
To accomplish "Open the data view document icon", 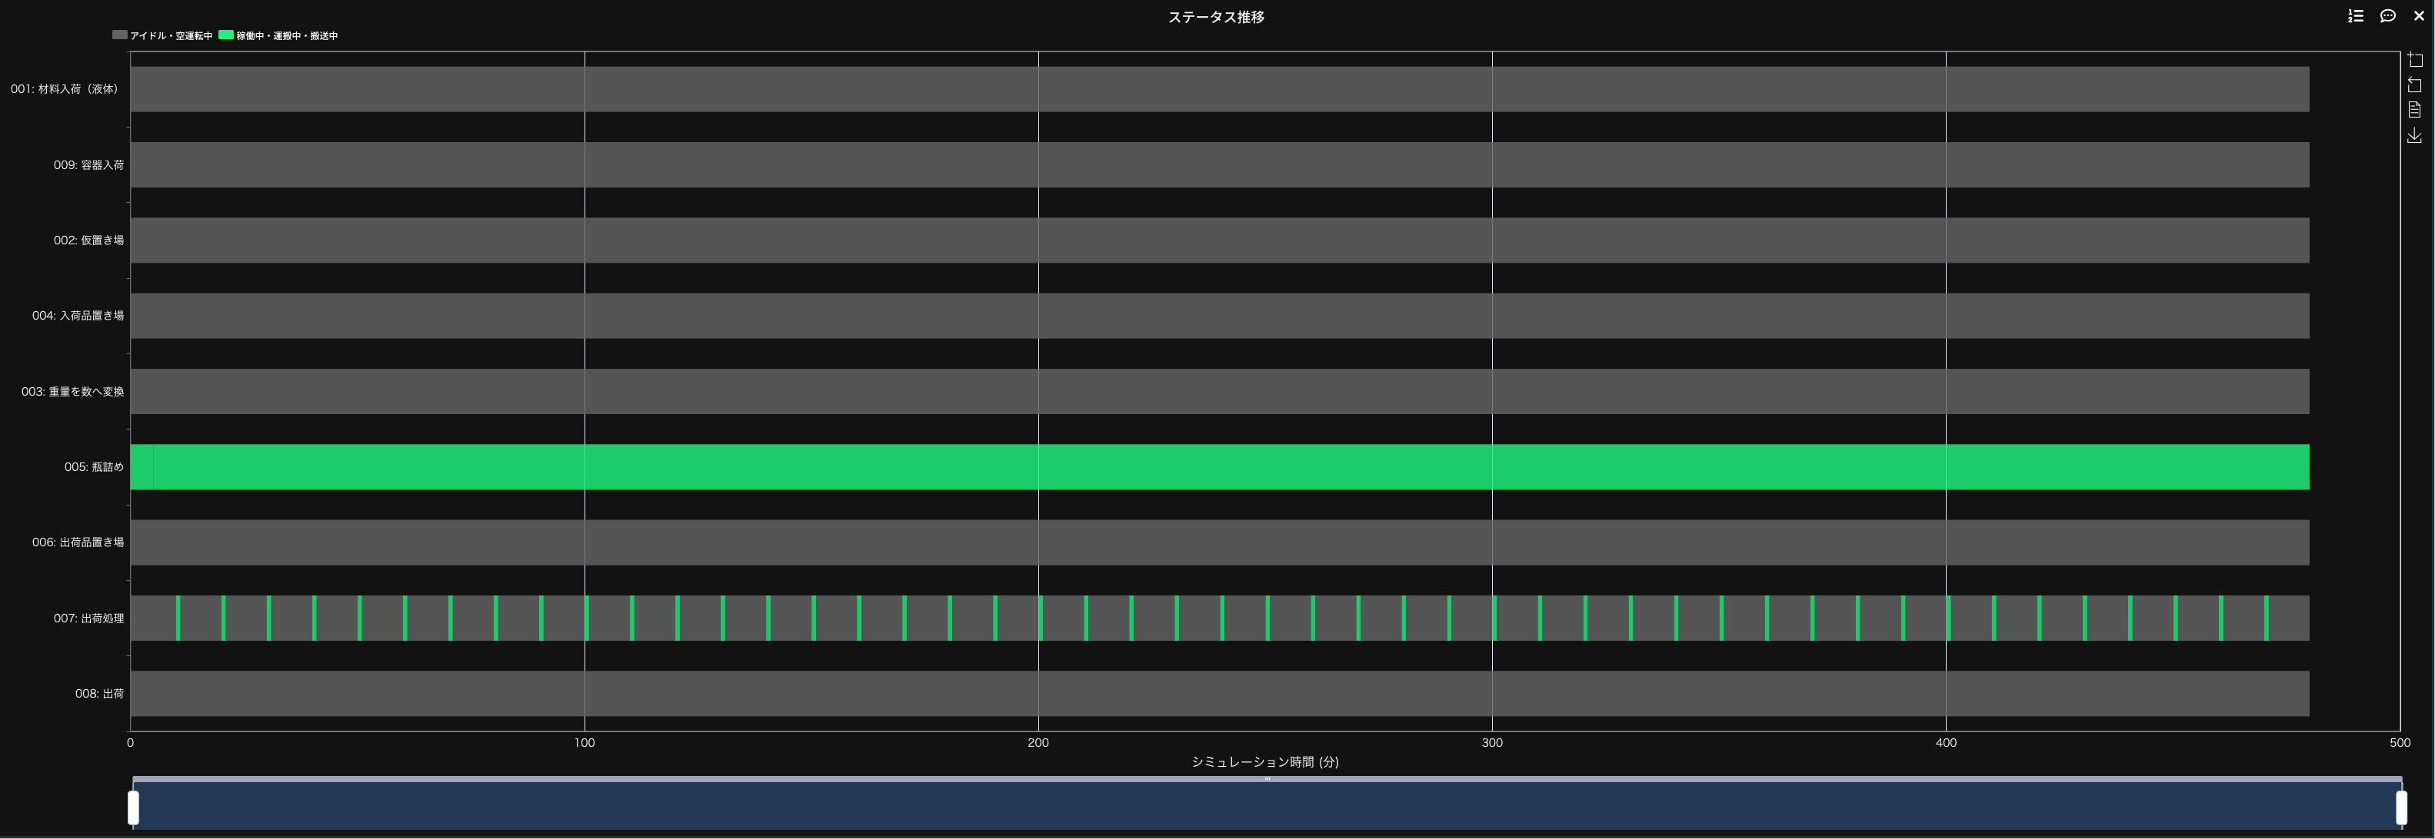I will [x=2415, y=109].
